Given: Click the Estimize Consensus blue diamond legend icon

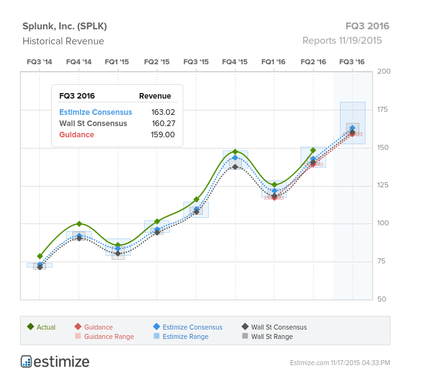Looking at the screenshot, I should (157, 326).
